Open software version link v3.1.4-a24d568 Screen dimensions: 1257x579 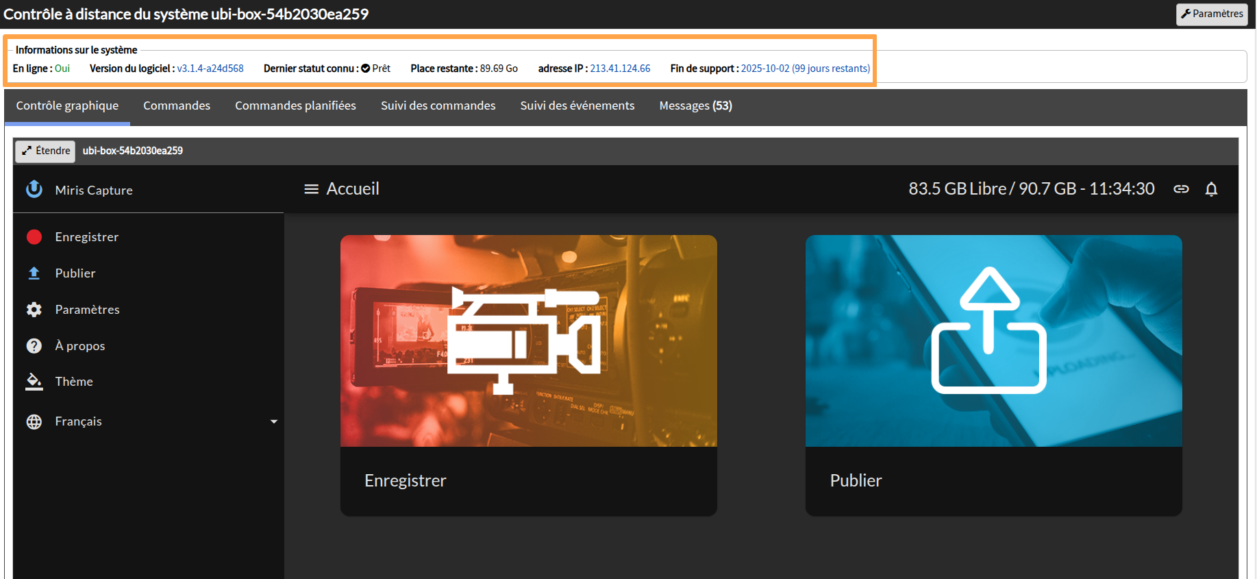tap(210, 69)
